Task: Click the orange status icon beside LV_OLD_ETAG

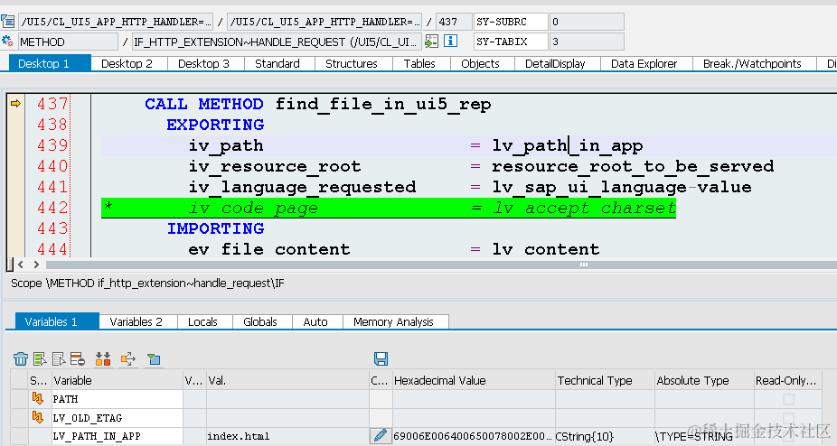Action: coord(38,417)
